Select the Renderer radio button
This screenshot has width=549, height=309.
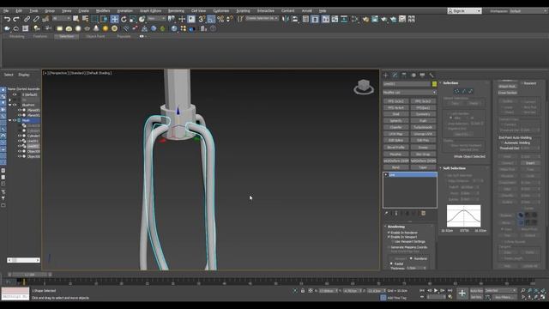click(x=411, y=258)
